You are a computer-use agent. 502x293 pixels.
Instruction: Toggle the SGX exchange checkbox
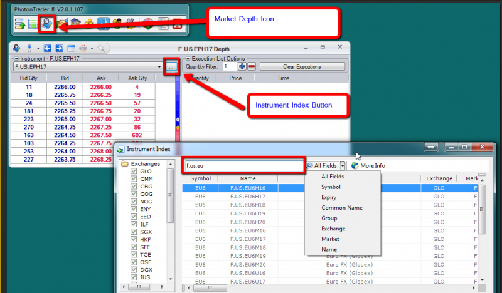[x=134, y=232]
